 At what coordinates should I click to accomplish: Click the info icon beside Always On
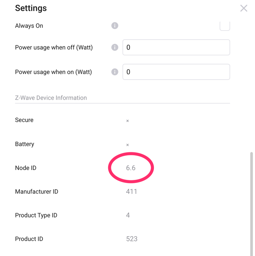click(115, 26)
